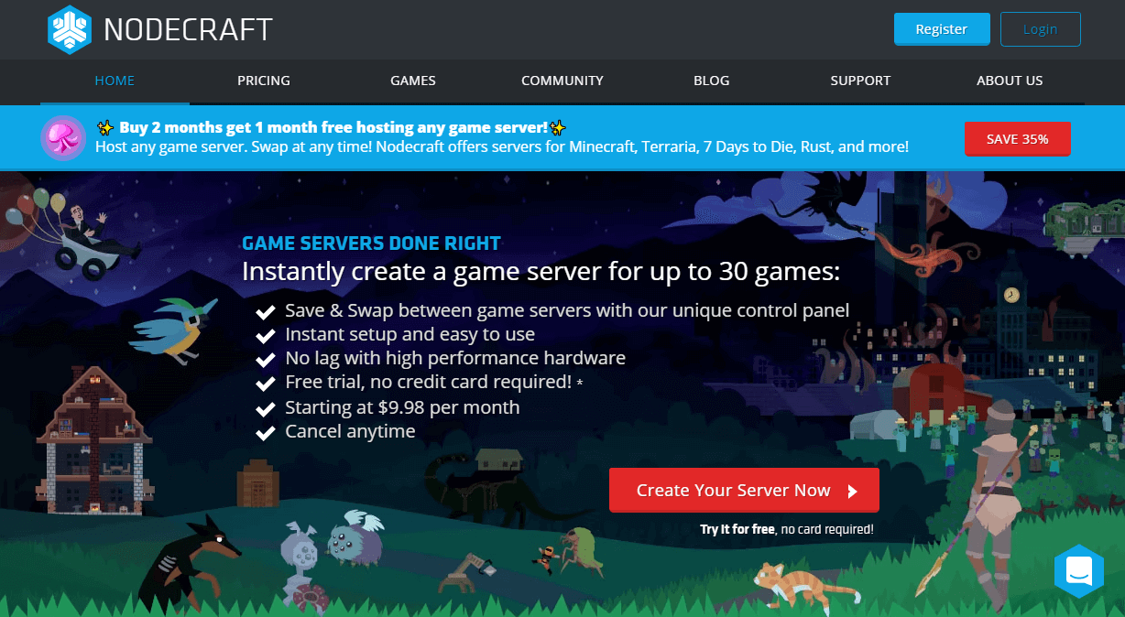Click the 'GAME SERVERS DONE RIGHT' heading
This screenshot has width=1125, height=617.
point(371,244)
